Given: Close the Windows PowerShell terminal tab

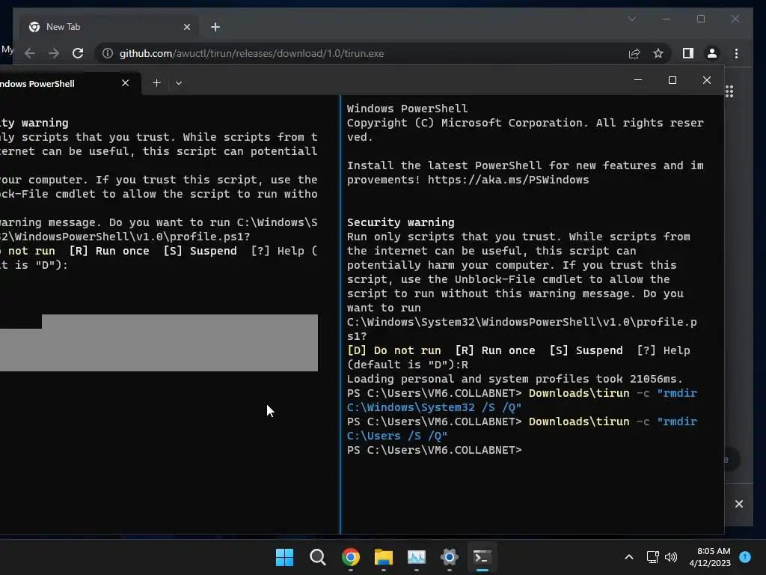Looking at the screenshot, I should (126, 83).
